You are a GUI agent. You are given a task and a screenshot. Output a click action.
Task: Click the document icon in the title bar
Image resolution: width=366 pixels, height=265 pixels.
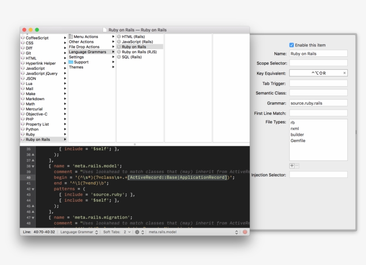click(105, 30)
